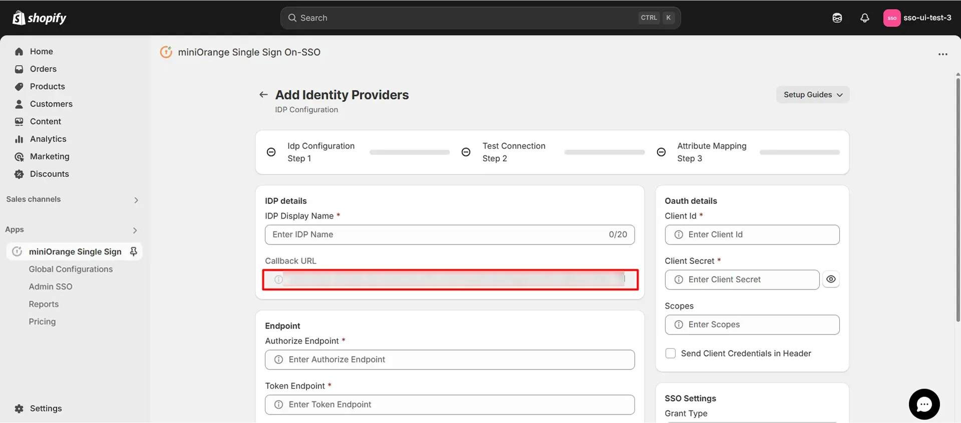961x423 pixels.
Task: Open Admin SSO submenu item
Action: pos(51,286)
